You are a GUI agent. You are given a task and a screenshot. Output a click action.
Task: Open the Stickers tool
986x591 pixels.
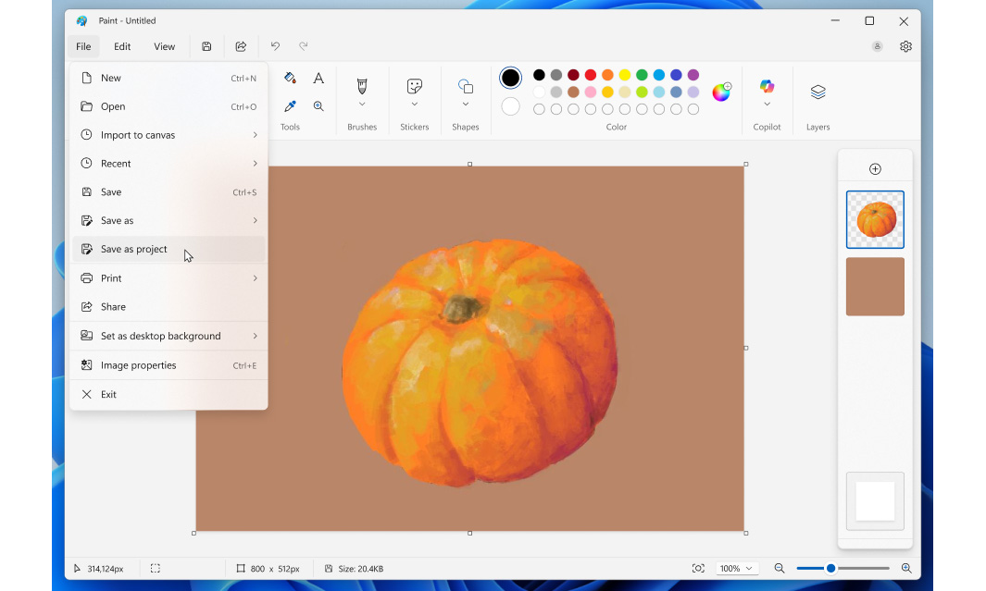point(414,88)
